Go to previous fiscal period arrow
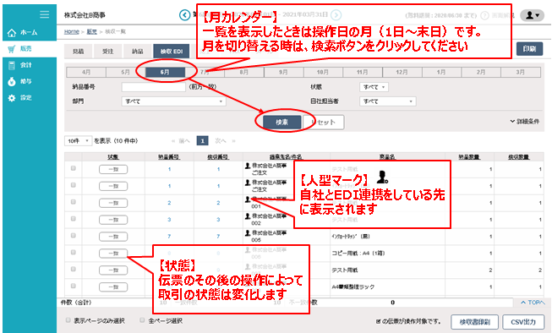The image size is (552, 333). [x=184, y=15]
